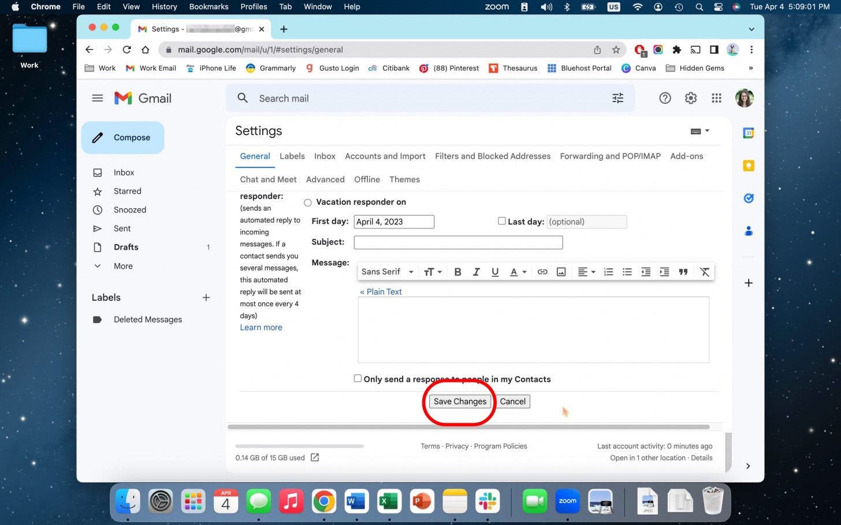Viewport: 841px width, 525px height.
Task: Apply italic formatting to message text
Action: 476,271
